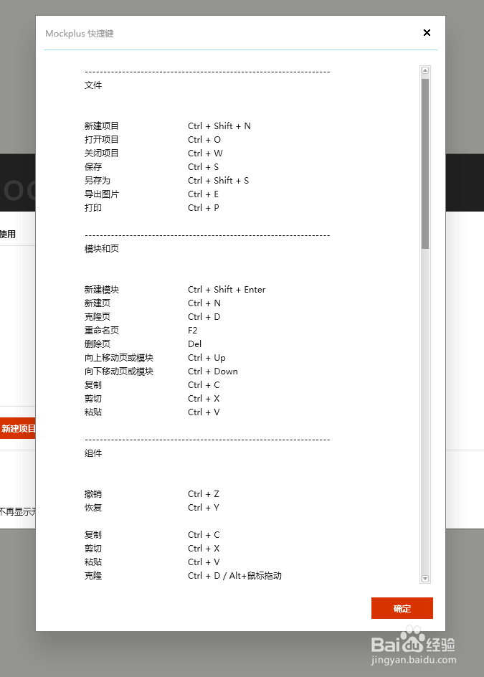Viewport: 484px width, 677px height.
Task: Click the Ctrl + Y shortcut text
Action: pos(204,508)
